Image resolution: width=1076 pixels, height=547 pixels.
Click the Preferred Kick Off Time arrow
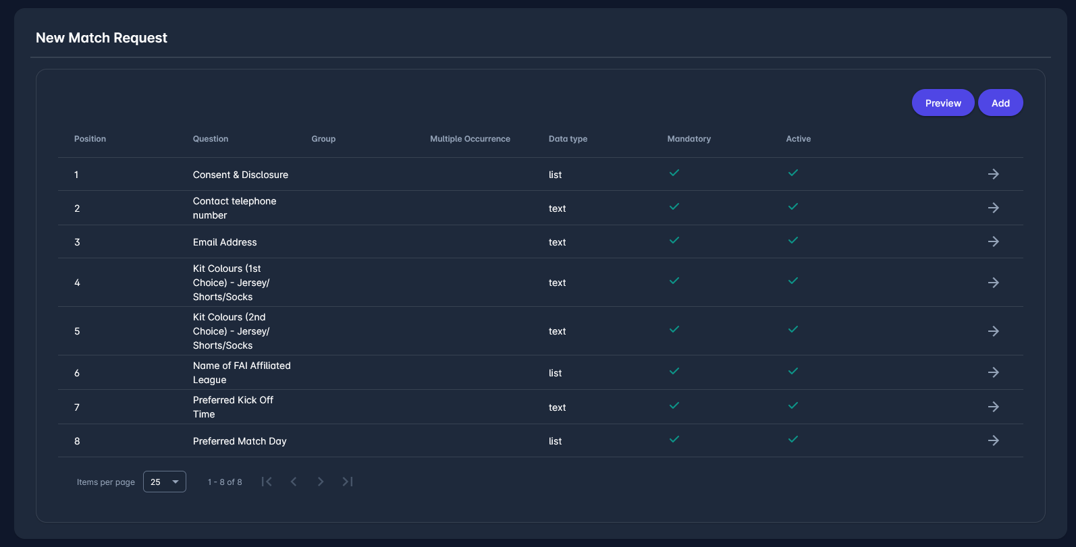pos(993,407)
